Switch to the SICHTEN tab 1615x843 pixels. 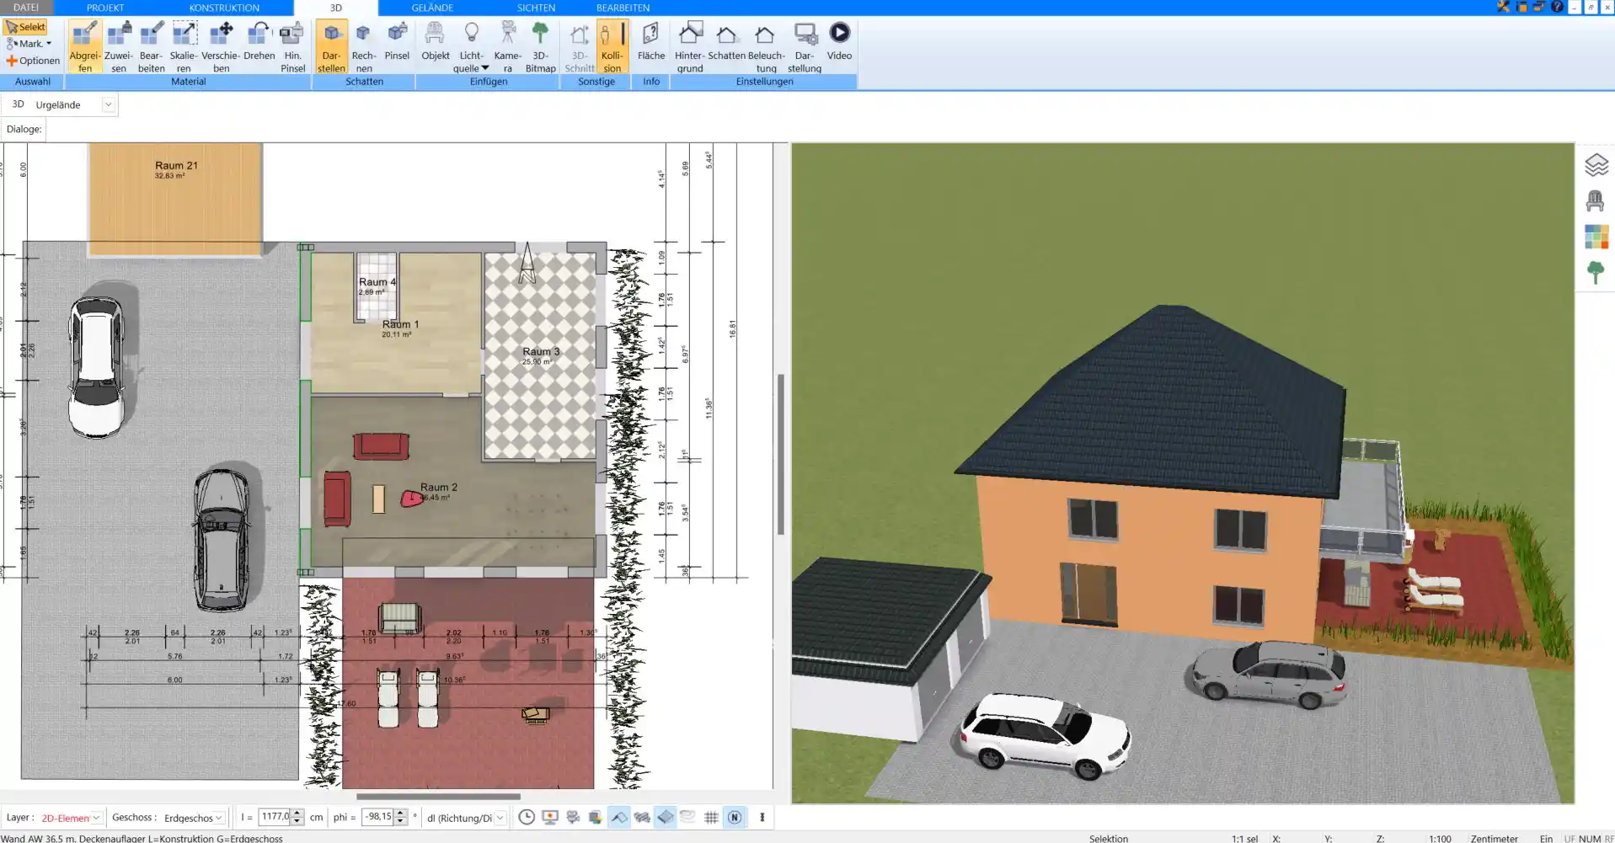pyautogui.click(x=536, y=8)
